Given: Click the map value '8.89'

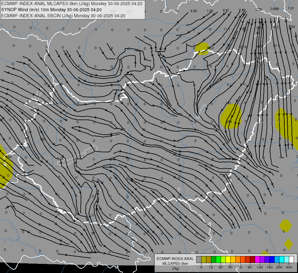Looking at the screenshot, I should click(x=242, y=10).
